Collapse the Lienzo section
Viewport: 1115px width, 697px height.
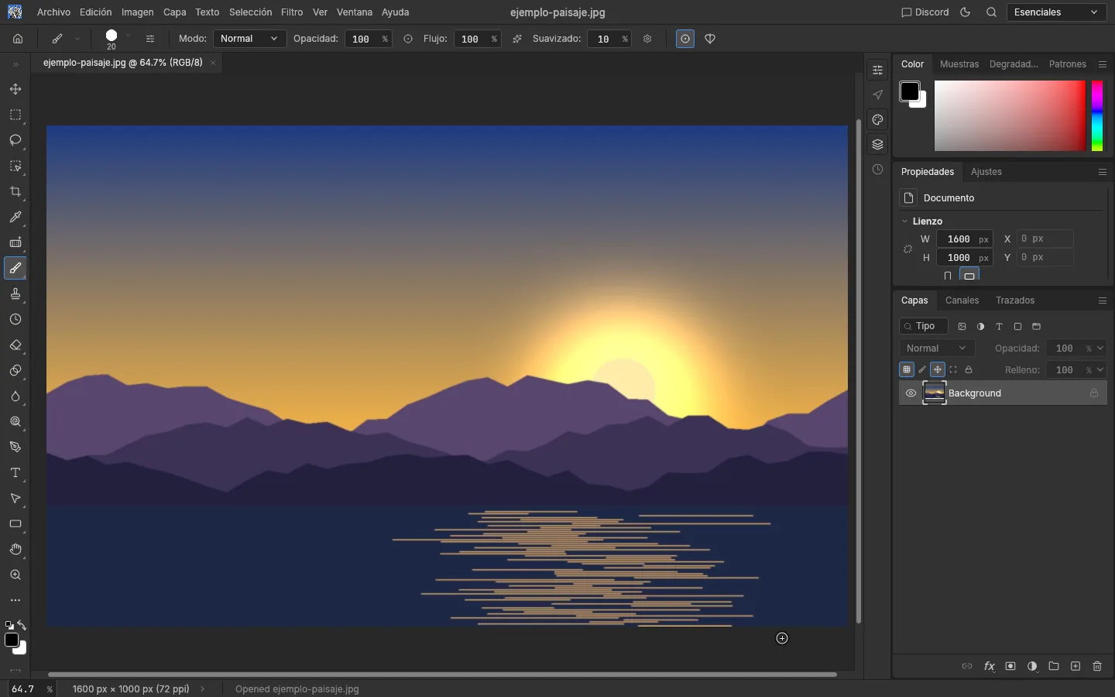click(x=904, y=221)
